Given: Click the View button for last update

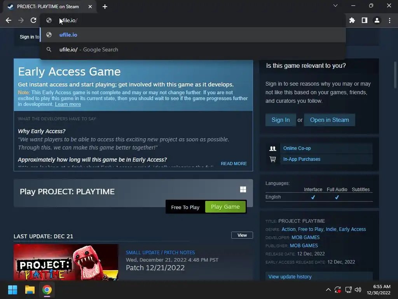Looking at the screenshot, I should pyautogui.click(x=242, y=235).
